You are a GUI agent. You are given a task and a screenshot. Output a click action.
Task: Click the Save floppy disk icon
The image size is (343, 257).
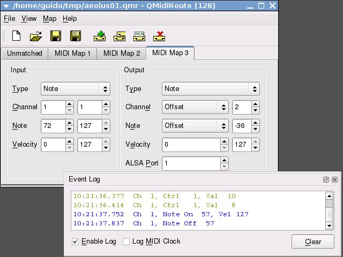click(x=56, y=36)
